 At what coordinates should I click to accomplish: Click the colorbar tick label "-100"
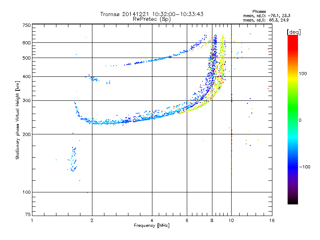(x=305, y=167)
